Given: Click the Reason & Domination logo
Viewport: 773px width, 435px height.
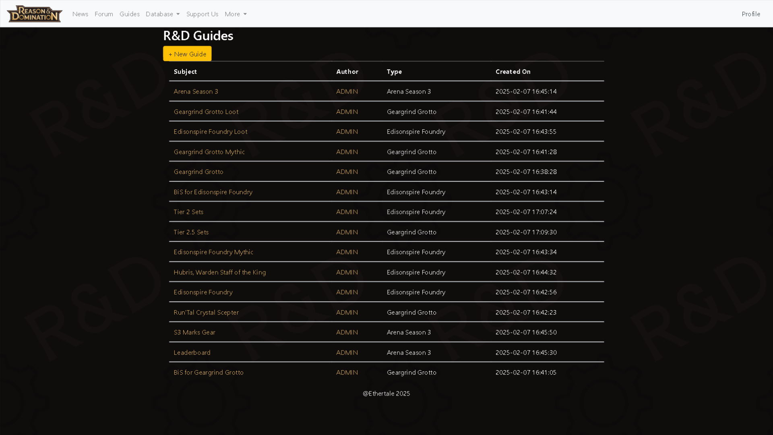Looking at the screenshot, I should [x=34, y=14].
